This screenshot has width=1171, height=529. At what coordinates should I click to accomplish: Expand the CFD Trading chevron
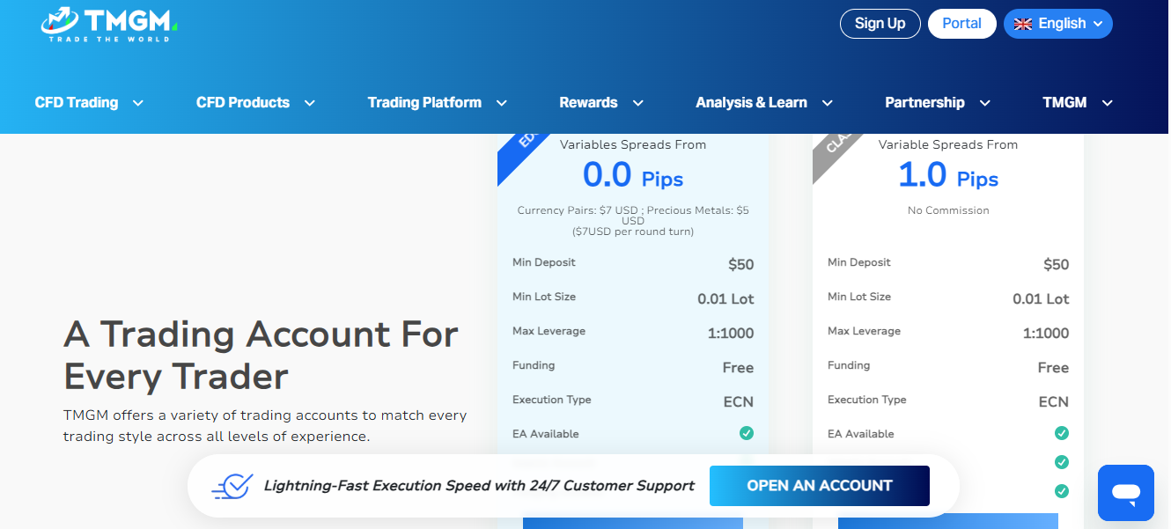138,103
